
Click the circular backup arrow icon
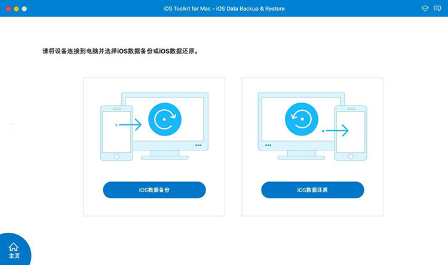(x=165, y=119)
